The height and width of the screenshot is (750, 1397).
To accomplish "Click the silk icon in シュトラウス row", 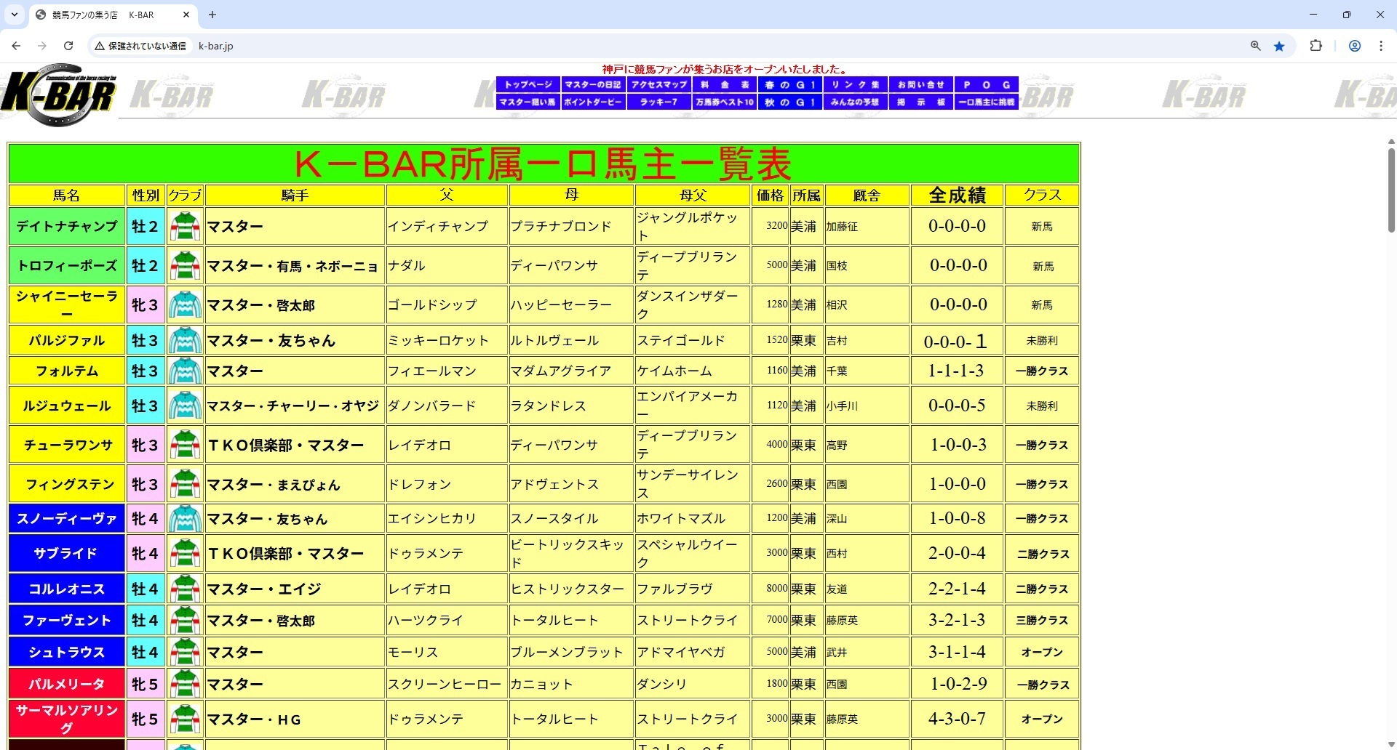I will pyautogui.click(x=185, y=652).
